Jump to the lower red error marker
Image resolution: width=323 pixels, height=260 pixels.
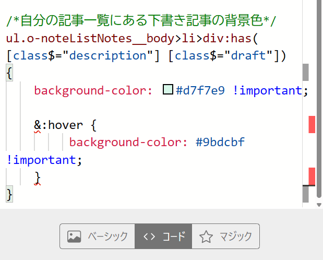tap(312, 175)
